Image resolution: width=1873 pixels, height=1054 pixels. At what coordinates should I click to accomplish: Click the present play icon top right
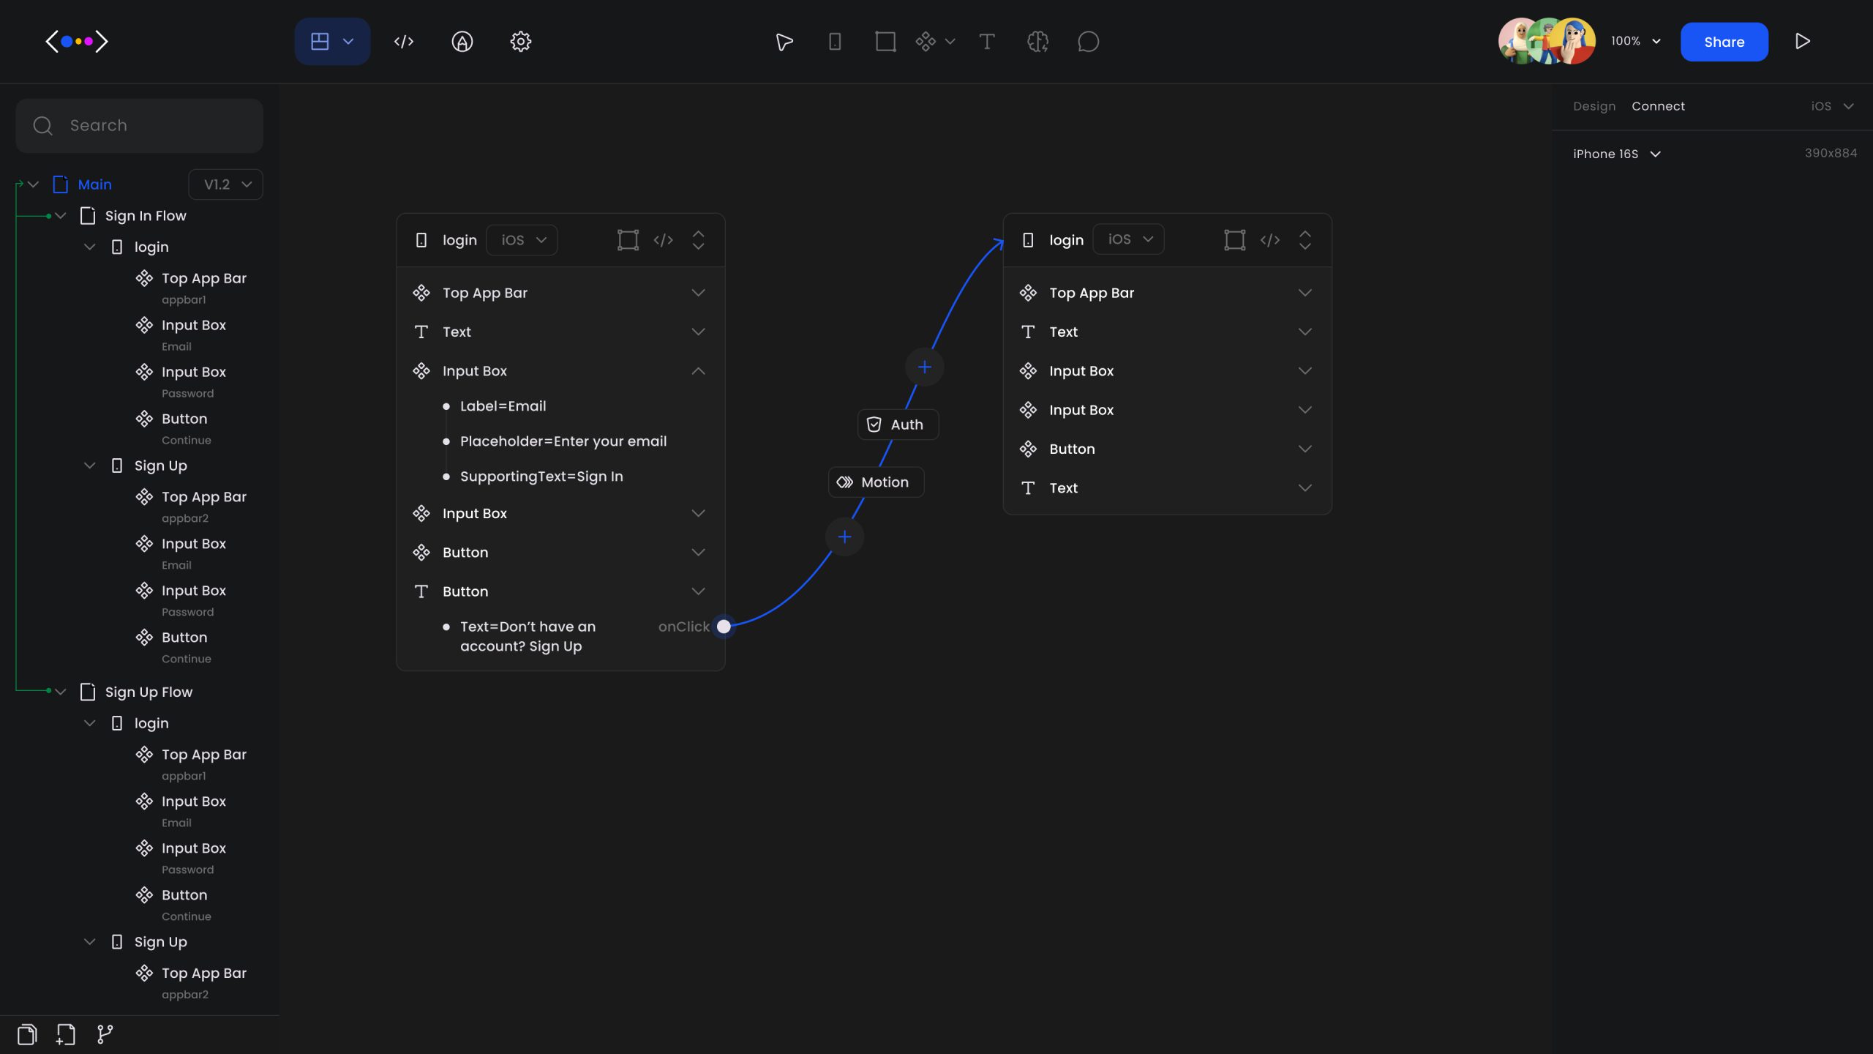coord(1803,41)
